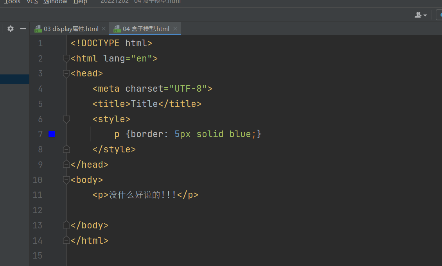The image size is (442, 266).
Task: Hide the project tool window
Action: click(23, 29)
